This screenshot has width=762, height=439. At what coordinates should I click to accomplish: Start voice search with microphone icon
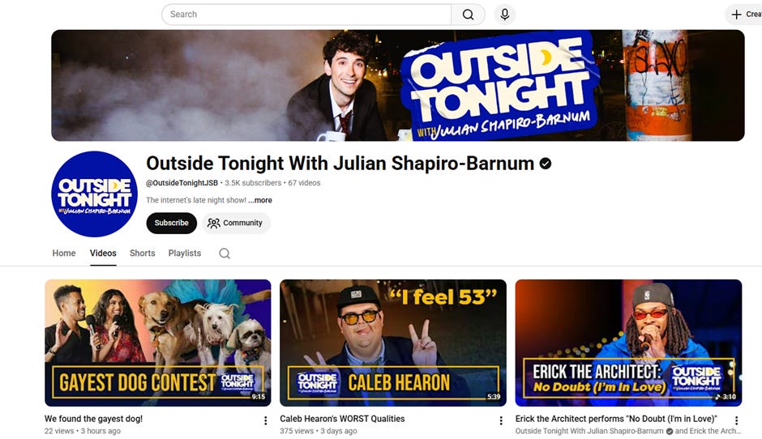(505, 15)
